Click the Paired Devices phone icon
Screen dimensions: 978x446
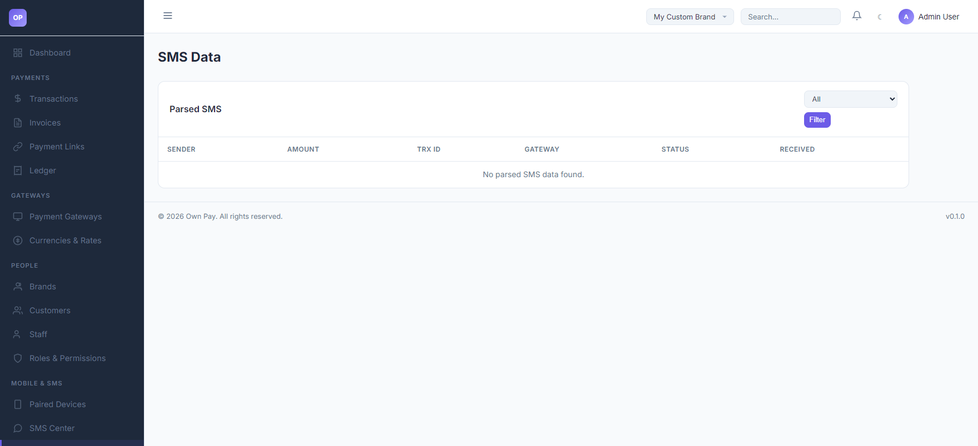pyautogui.click(x=18, y=404)
